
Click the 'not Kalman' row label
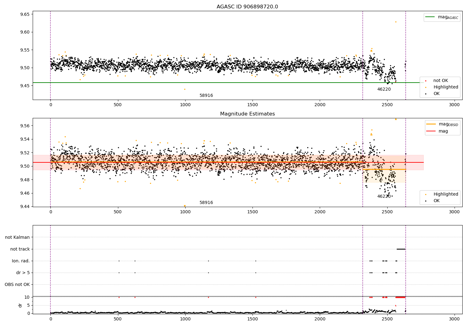click(x=17, y=237)
